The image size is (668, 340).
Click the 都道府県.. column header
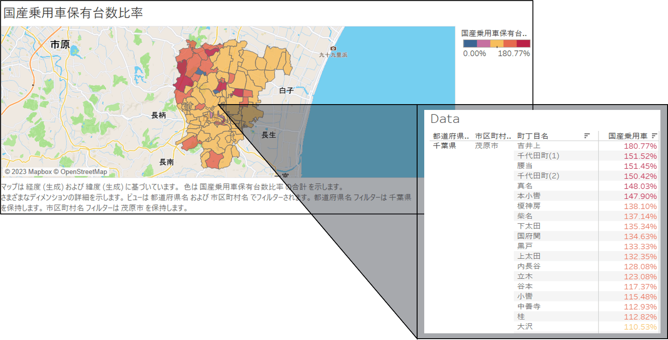[x=451, y=136]
